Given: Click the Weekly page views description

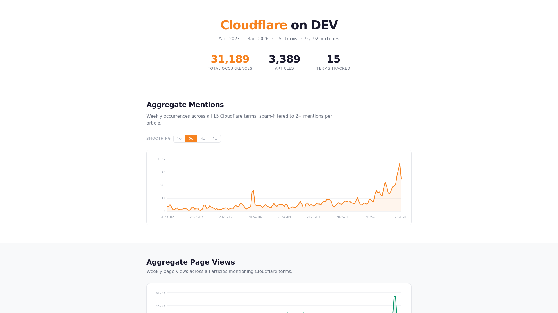Looking at the screenshot, I should pyautogui.click(x=219, y=272).
